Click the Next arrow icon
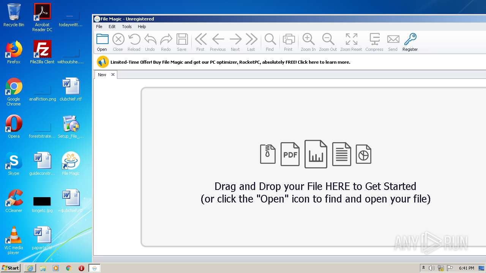This screenshot has height=273, width=486. 235,39
